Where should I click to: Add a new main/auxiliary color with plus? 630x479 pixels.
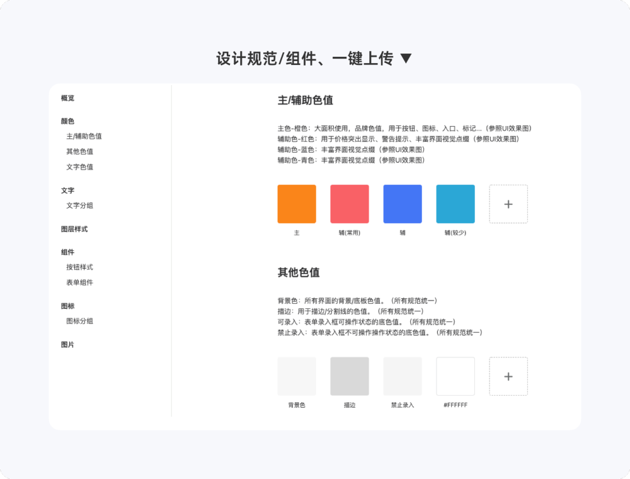[x=508, y=204]
